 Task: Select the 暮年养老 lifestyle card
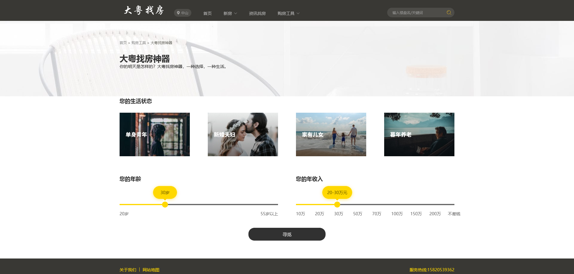click(419, 134)
